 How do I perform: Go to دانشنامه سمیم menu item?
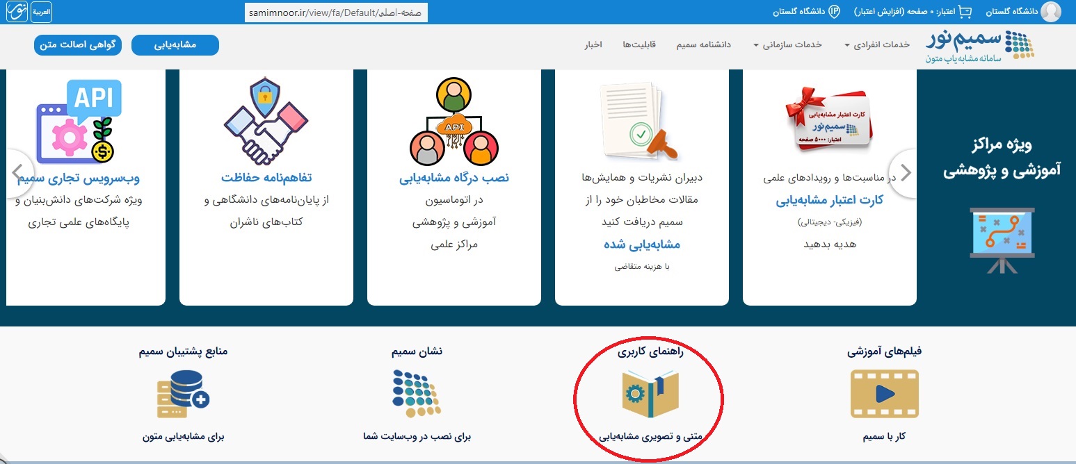[x=704, y=44]
